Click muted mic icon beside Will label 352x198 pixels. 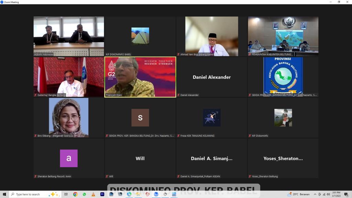[x=107, y=176]
